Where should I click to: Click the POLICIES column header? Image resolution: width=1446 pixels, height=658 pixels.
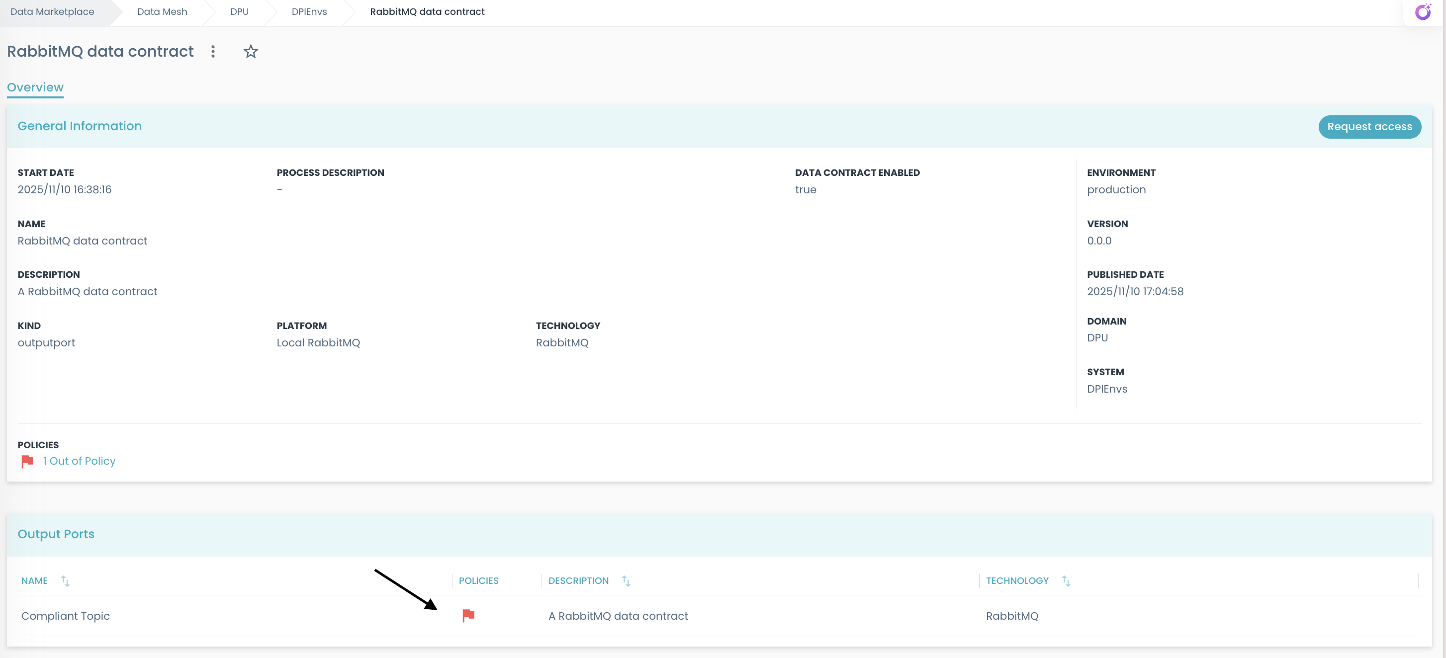(478, 580)
